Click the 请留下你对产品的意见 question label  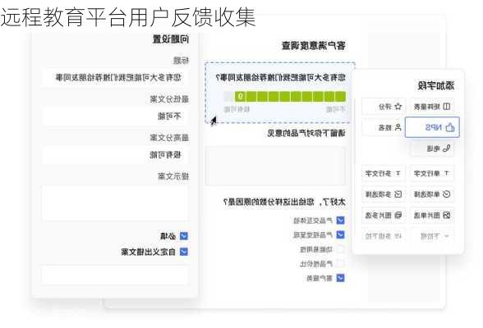tap(306, 133)
